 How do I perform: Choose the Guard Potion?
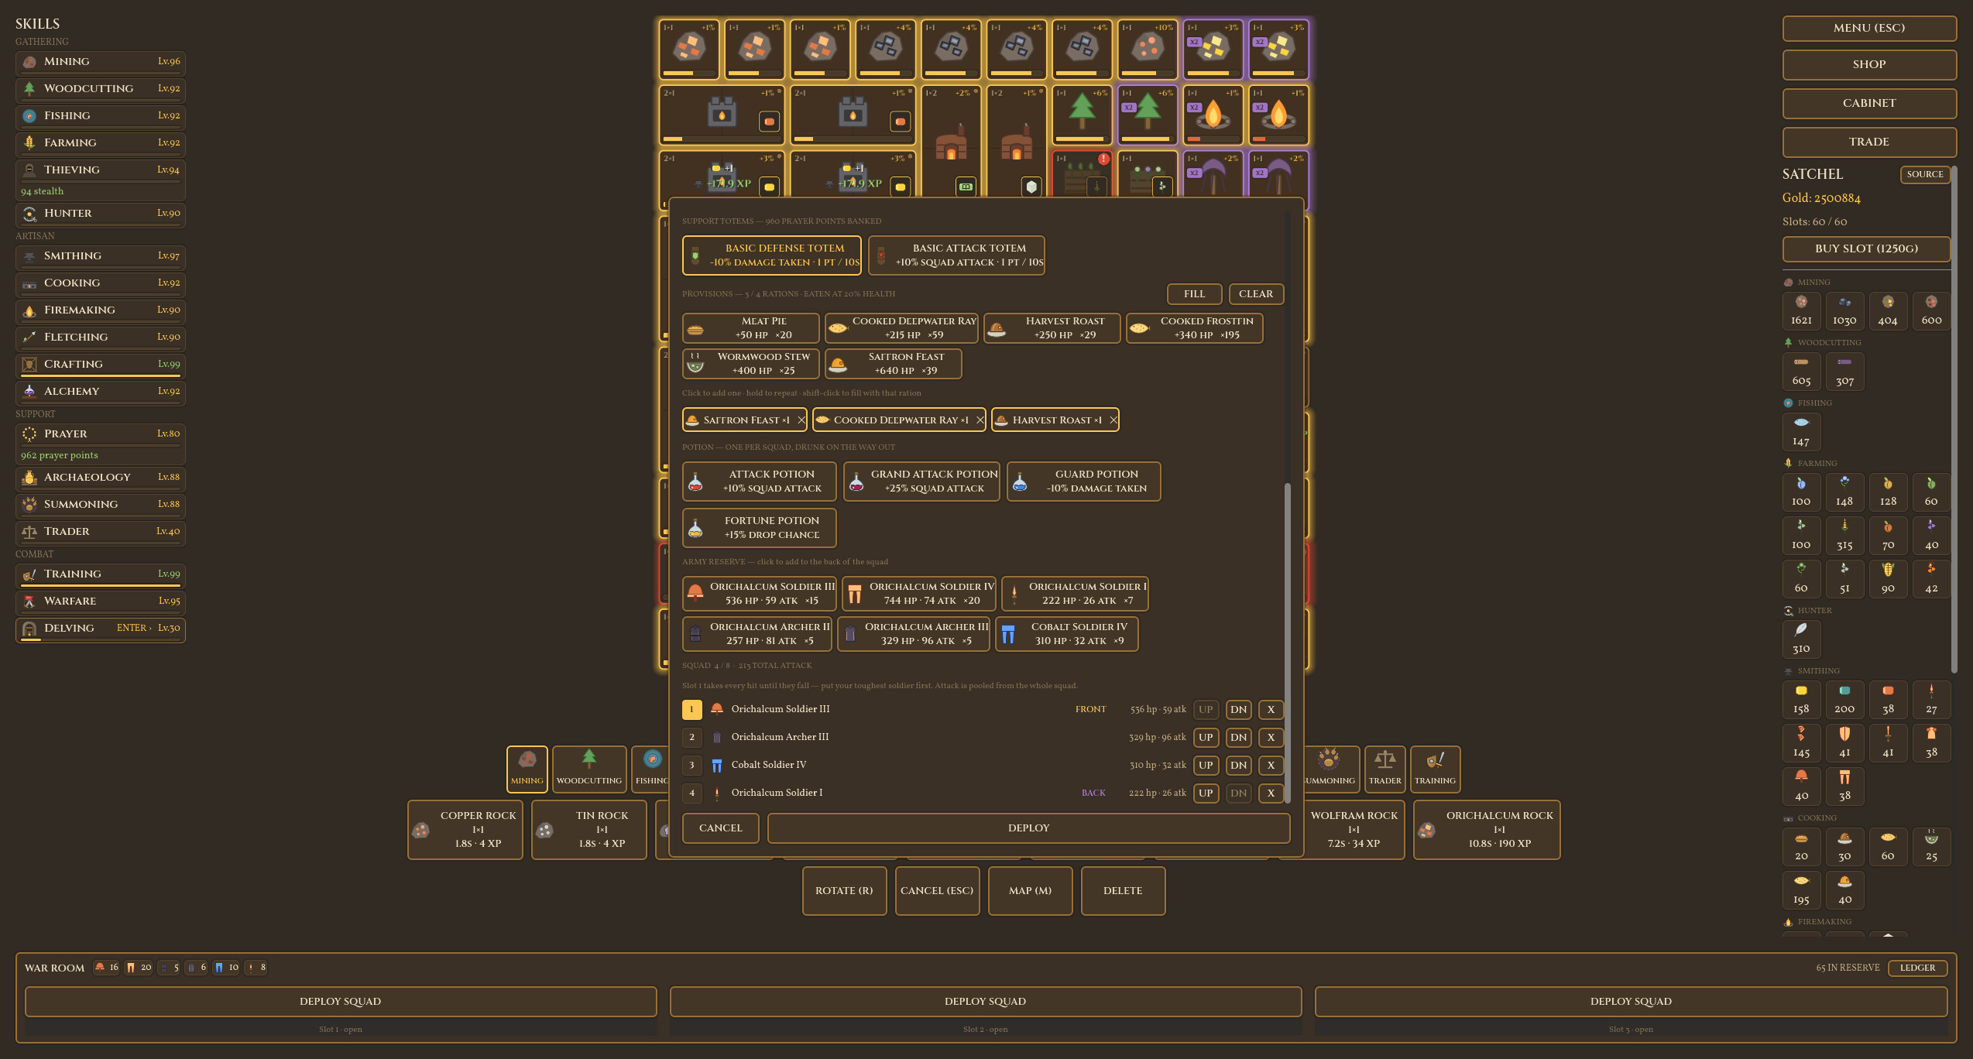click(x=1083, y=481)
